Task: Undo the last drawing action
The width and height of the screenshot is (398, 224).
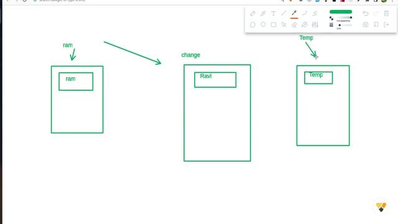Action: coord(366,14)
